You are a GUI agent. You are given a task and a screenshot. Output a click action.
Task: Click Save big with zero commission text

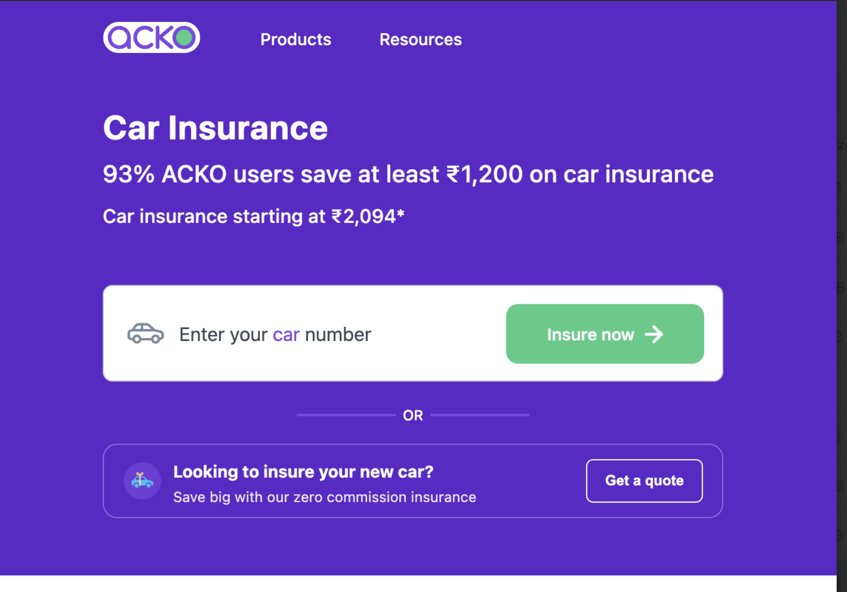[x=325, y=497]
